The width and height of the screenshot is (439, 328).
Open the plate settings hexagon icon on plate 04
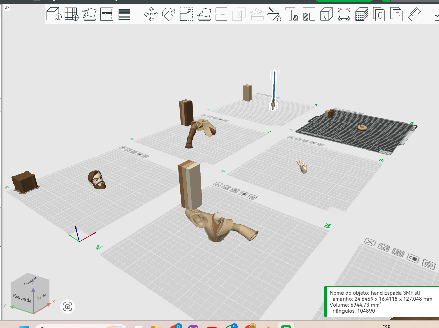pyautogui.click(x=252, y=197)
